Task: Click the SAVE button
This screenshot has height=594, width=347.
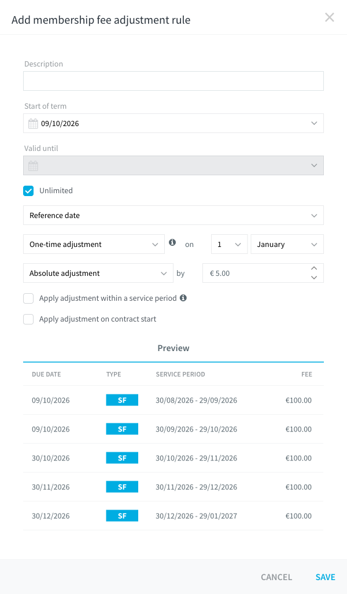Action: tap(326, 577)
